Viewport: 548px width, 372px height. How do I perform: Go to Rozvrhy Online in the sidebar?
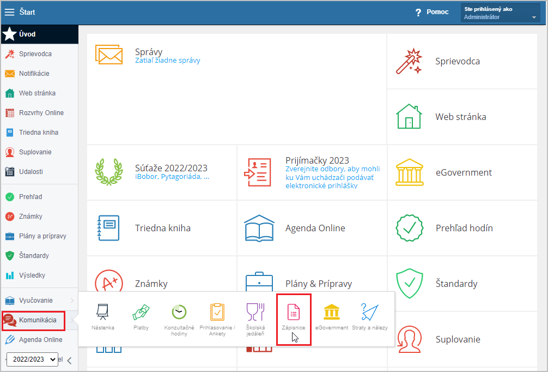(x=41, y=113)
